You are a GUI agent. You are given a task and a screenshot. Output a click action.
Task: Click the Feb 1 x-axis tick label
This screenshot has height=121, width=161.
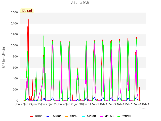coord(95,104)
